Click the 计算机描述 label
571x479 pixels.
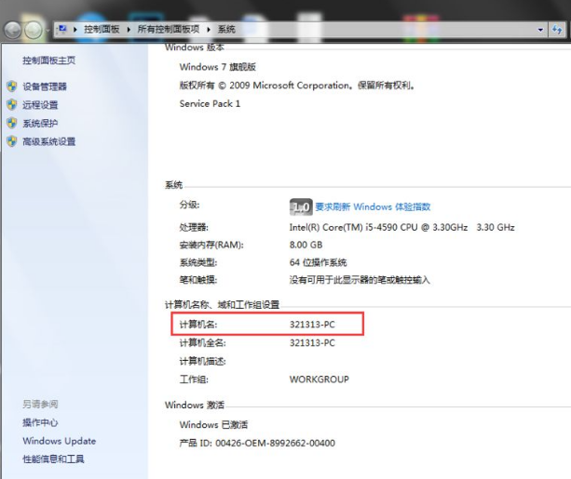pyautogui.click(x=202, y=362)
